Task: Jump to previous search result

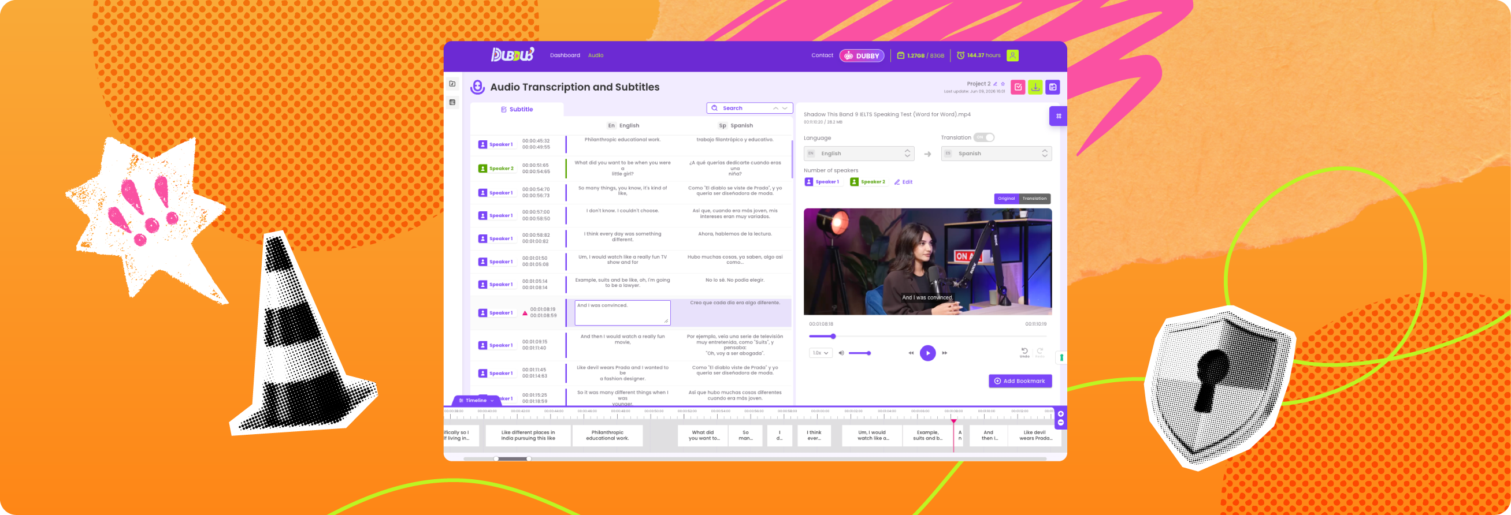Action: point(775,108)
